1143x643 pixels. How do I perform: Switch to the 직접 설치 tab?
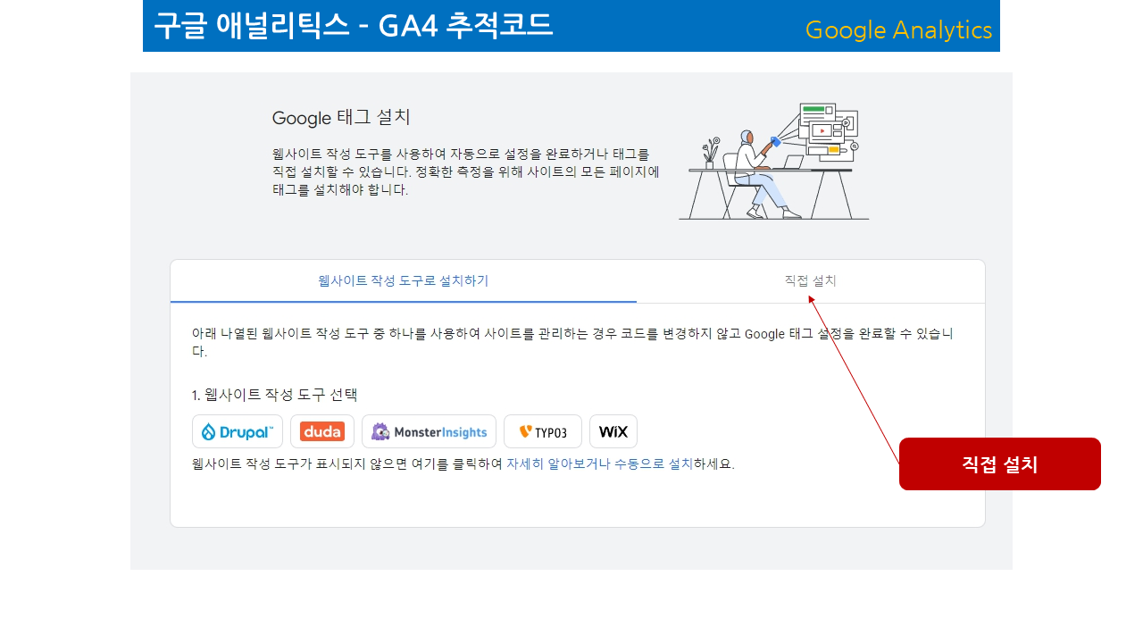click(810, 280)
